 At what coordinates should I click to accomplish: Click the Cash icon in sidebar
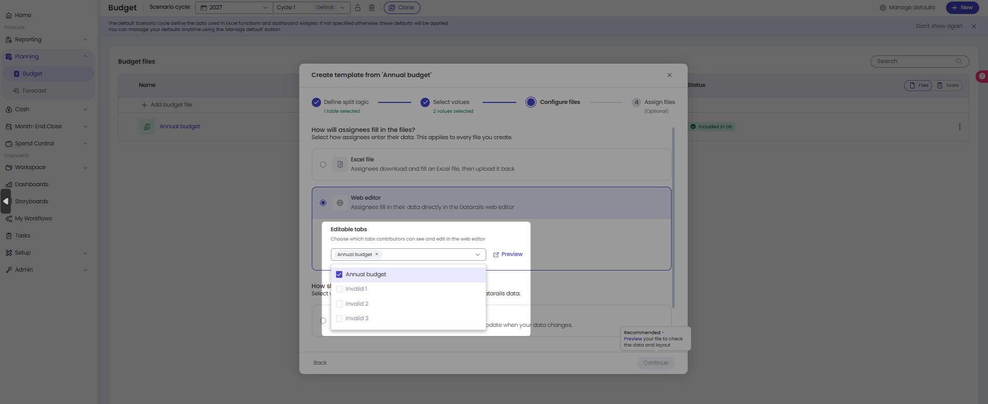[9, 110]
